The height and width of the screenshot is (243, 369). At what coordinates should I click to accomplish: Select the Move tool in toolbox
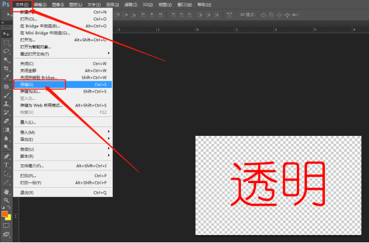click(x=7, y=34)
